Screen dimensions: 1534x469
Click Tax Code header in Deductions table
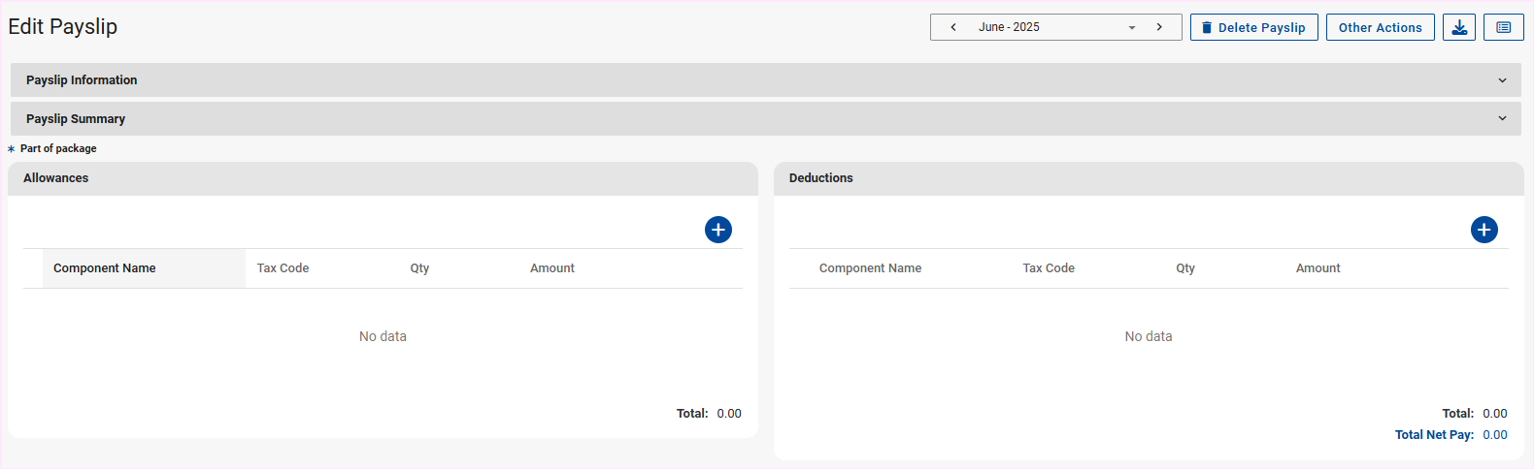[x=1049, y=268]
